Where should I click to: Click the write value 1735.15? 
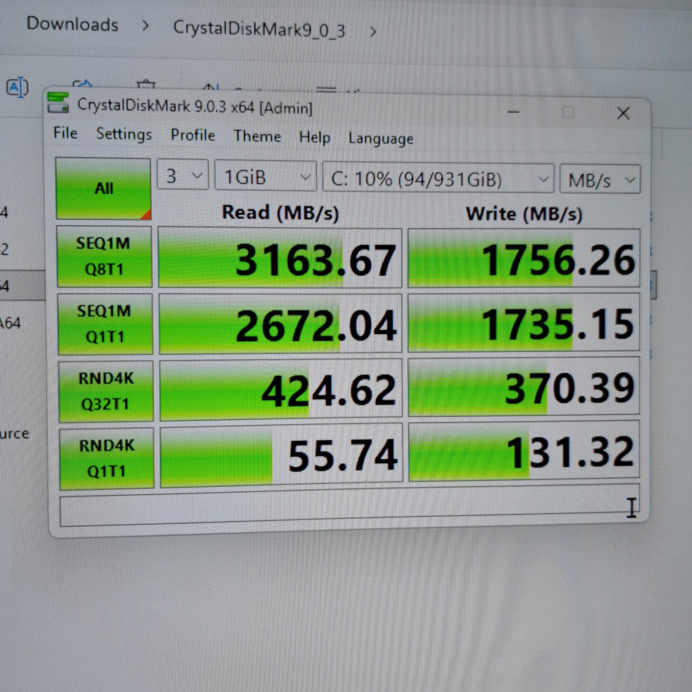(x=524, y=322)
